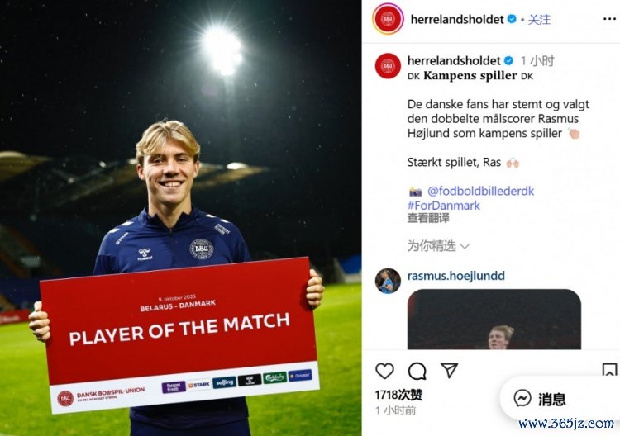Viewport: 620px width, 436px height.
Task: Open the @fodboldbillederdk mention link
Action: (x=480, y=191)
